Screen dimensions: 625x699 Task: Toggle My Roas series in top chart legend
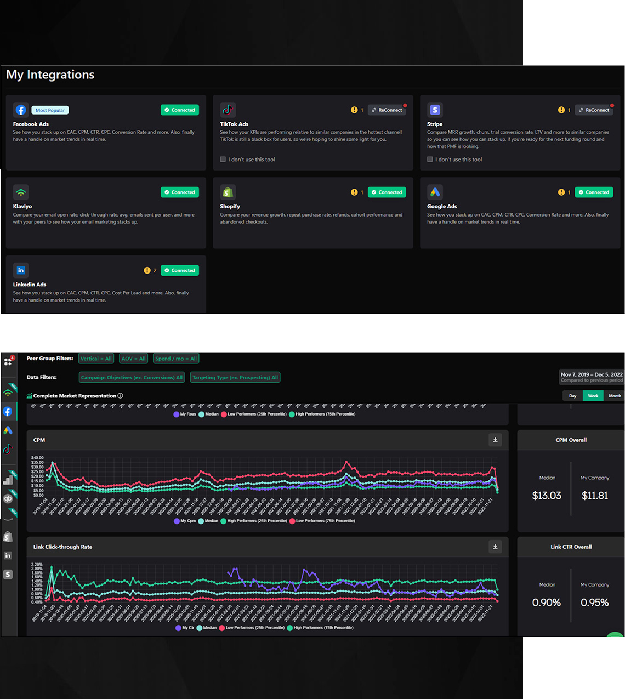pyautogui.click(x=185, y=414)
